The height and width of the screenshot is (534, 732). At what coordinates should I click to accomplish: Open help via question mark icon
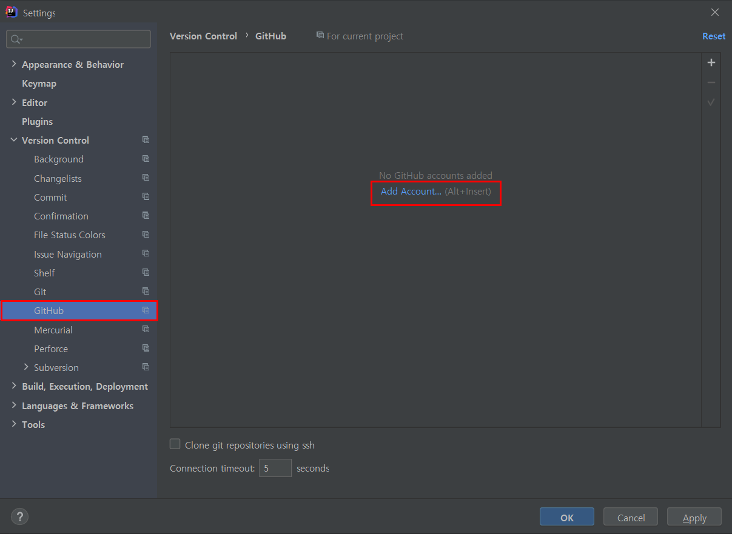tap(20, 516)
